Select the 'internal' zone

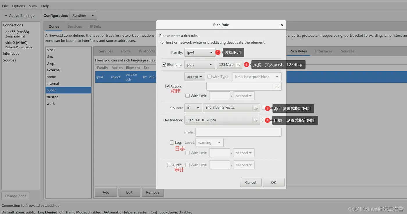click(68, 83)
